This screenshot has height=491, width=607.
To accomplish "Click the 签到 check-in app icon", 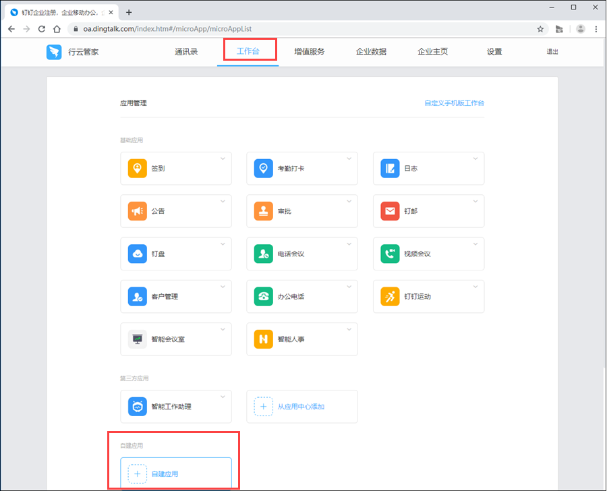I will [x=137, y=169].
